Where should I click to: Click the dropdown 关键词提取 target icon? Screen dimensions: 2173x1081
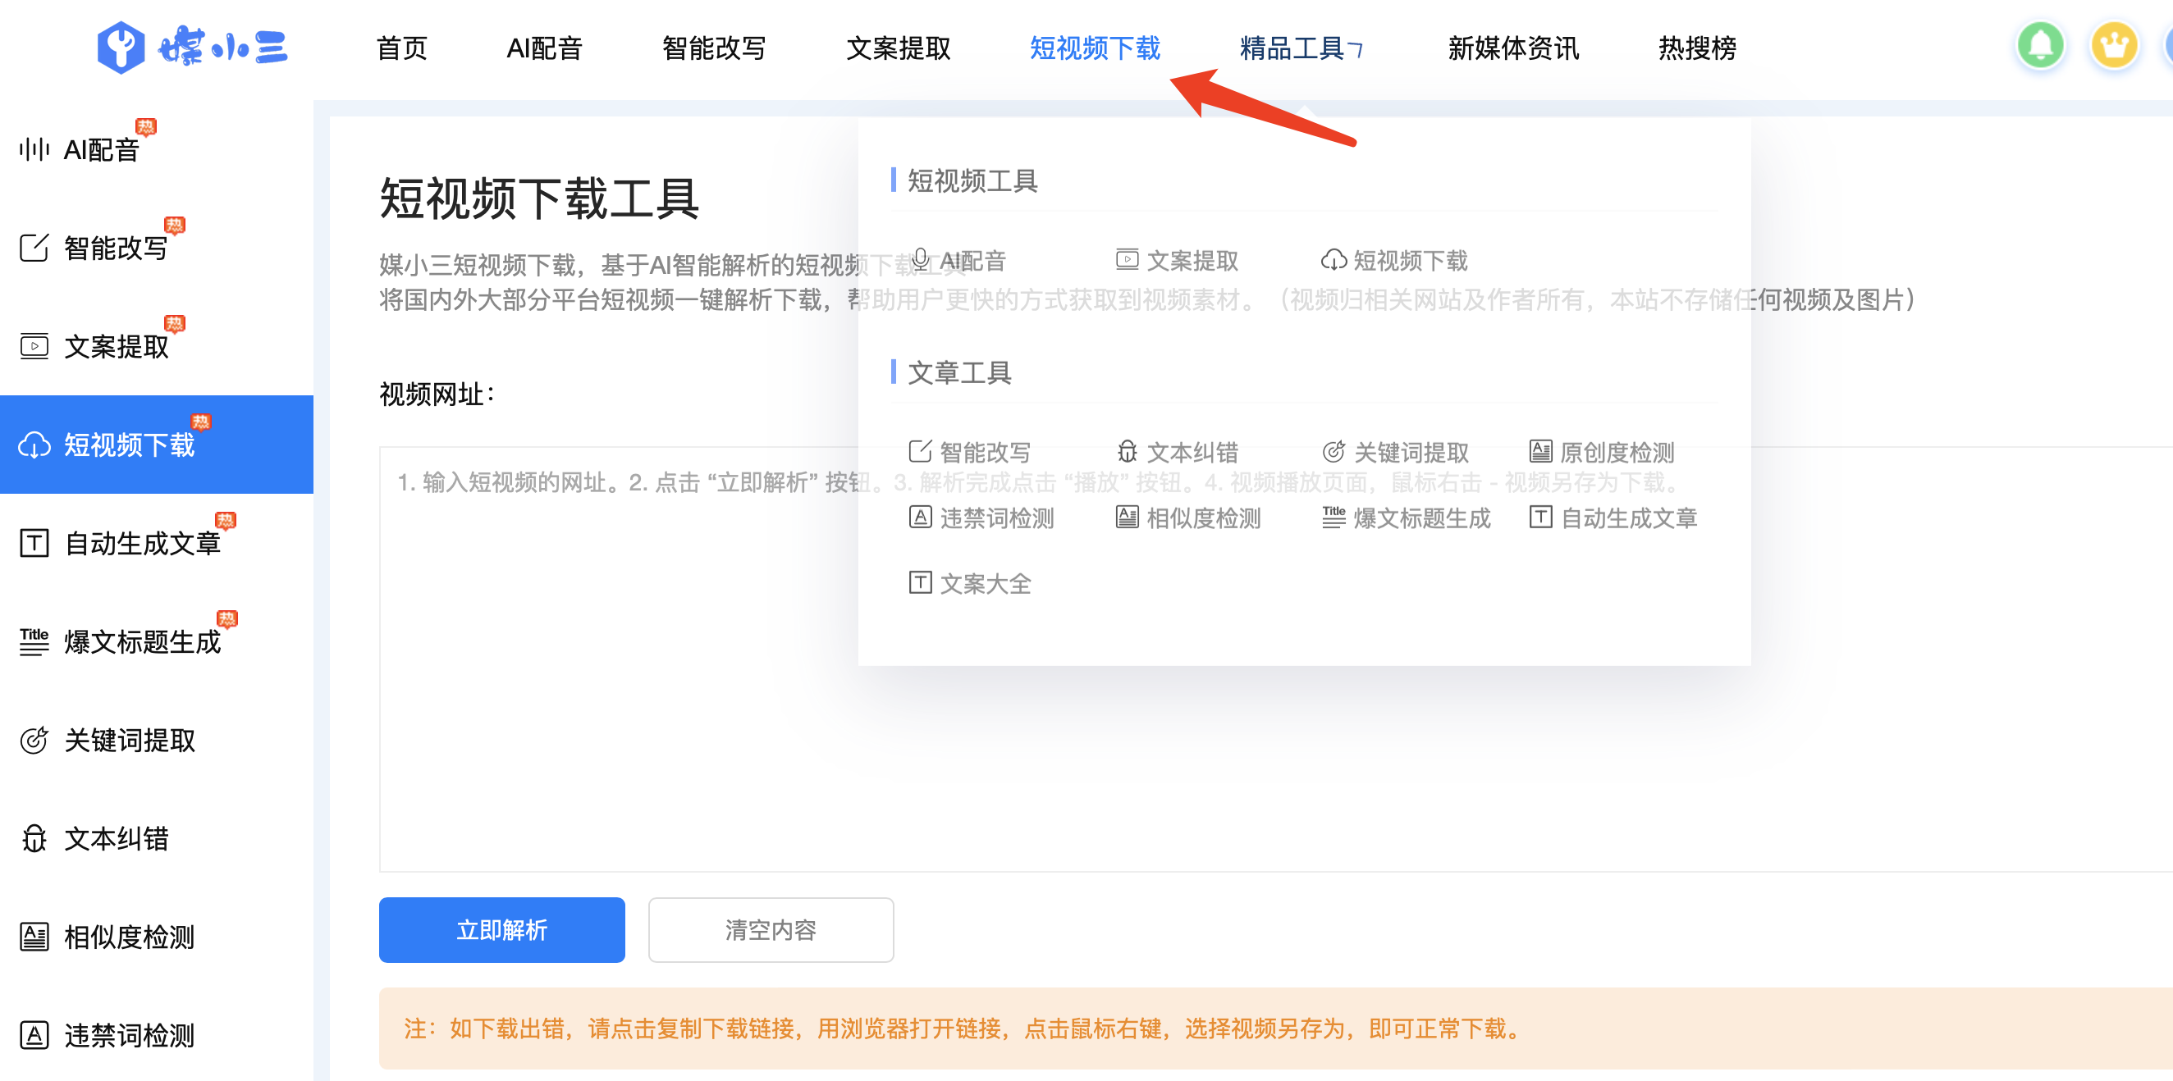1334,452
